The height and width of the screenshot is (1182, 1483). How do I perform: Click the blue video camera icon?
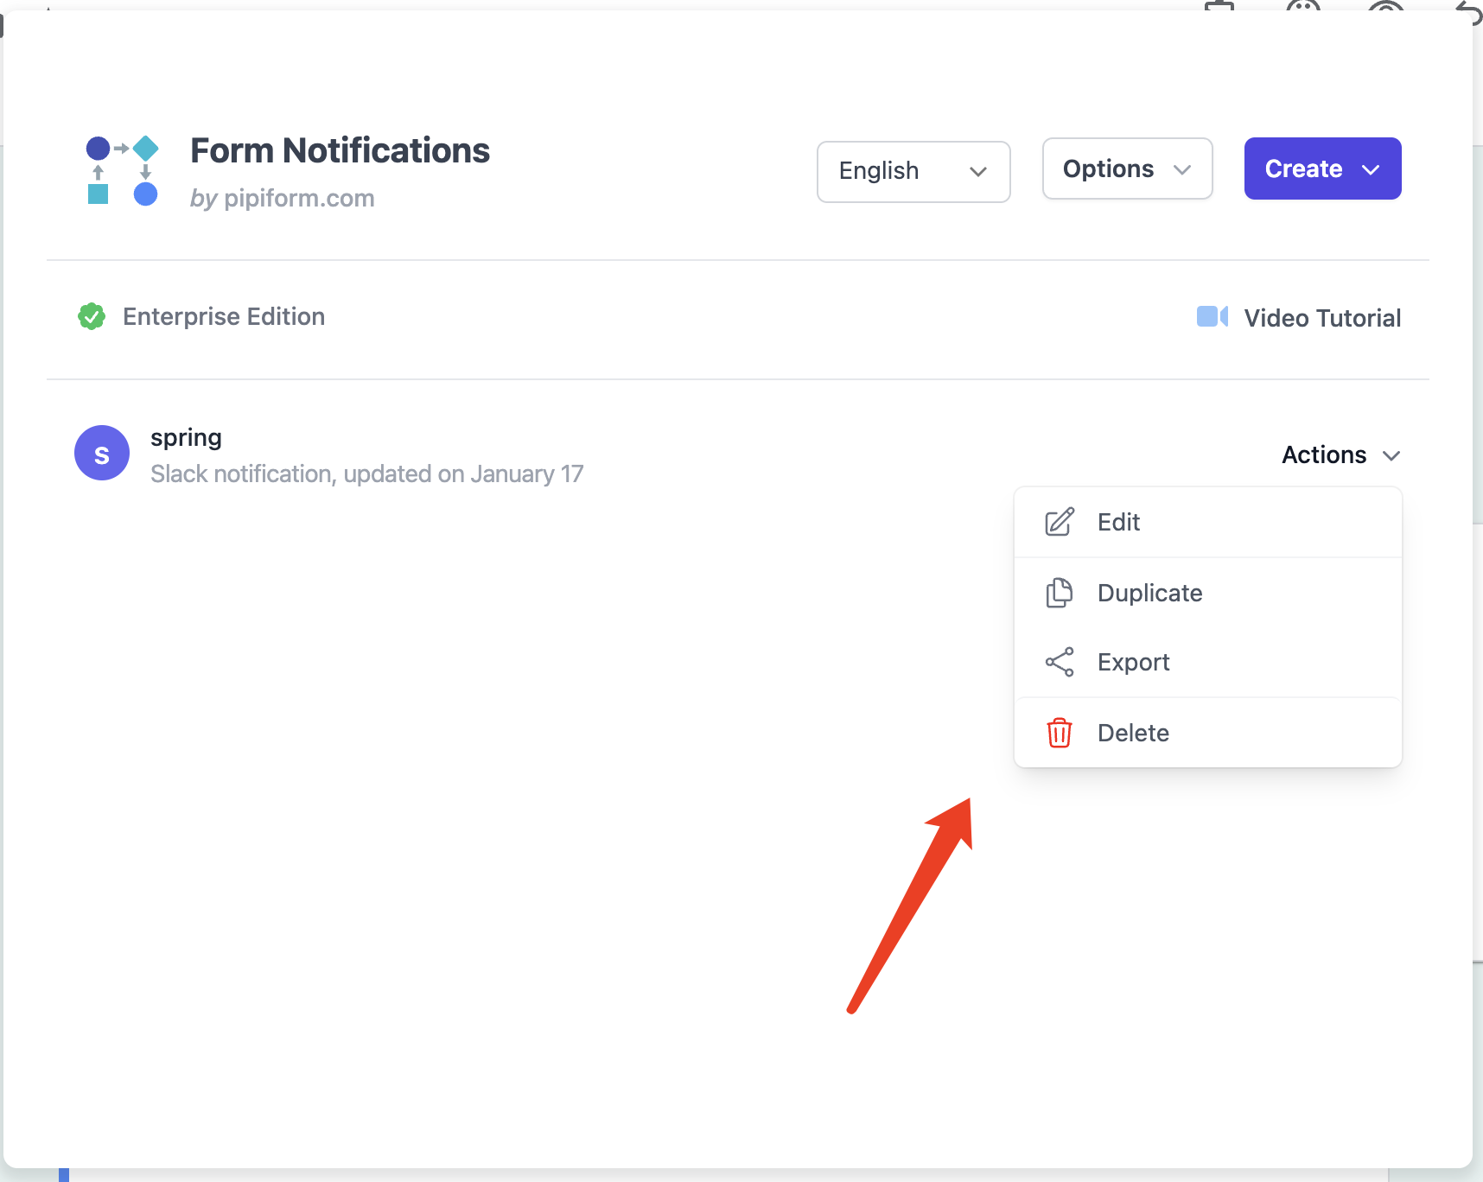1212,317
